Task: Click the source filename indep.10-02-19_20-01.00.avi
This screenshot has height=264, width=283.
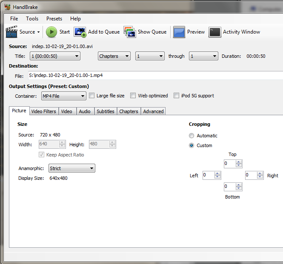Action: point(62,46)
